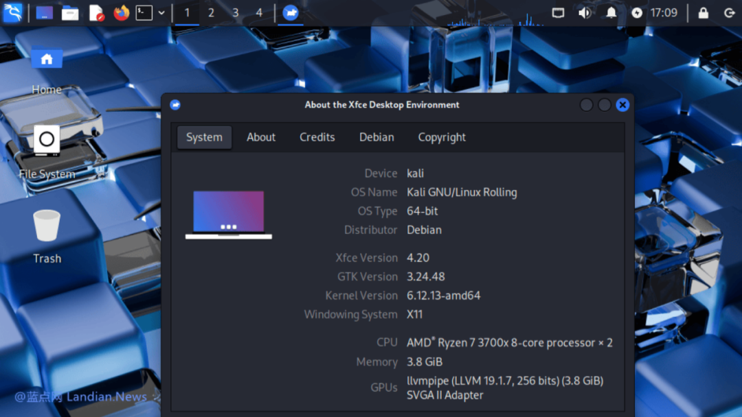
Task: Click the Xfce version '4.20'
Action: (418, 258)
